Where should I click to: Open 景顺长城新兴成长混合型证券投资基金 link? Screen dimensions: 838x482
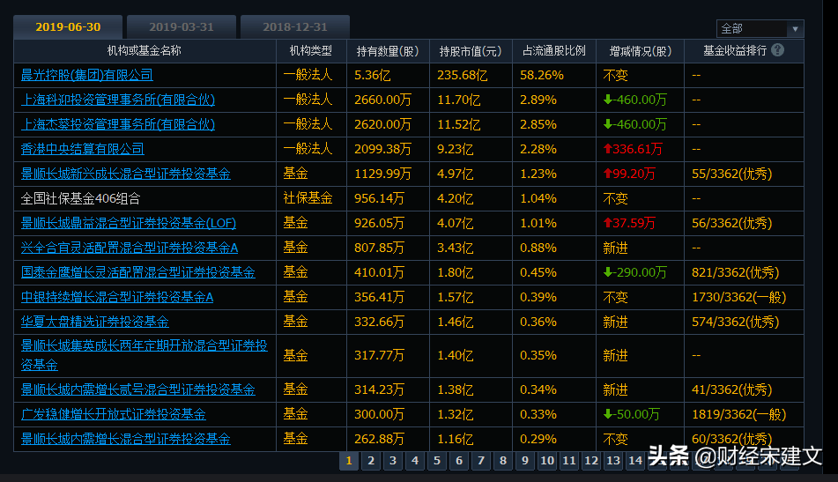[126, 174]
